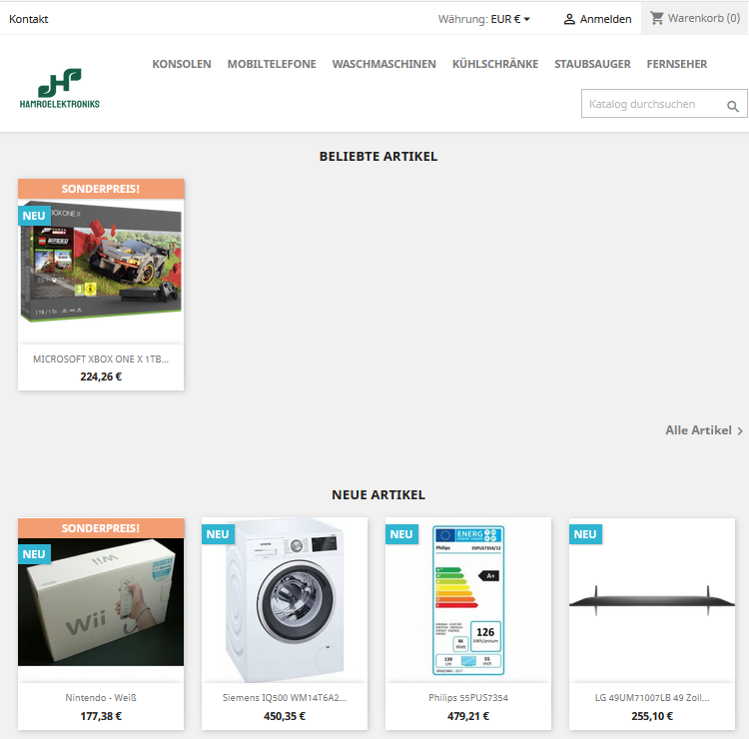Click the Philips 55PUS7354 product title
Image resolution: width=749 pixels, height=739 pixels.
468,698
